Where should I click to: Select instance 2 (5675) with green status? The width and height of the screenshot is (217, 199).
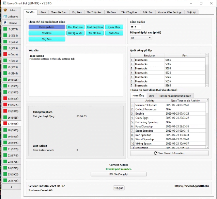tap(11, 29)
